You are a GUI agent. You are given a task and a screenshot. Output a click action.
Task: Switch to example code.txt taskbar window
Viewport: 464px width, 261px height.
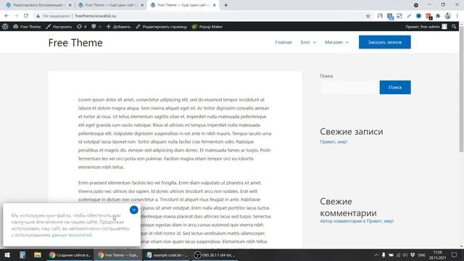167,254
